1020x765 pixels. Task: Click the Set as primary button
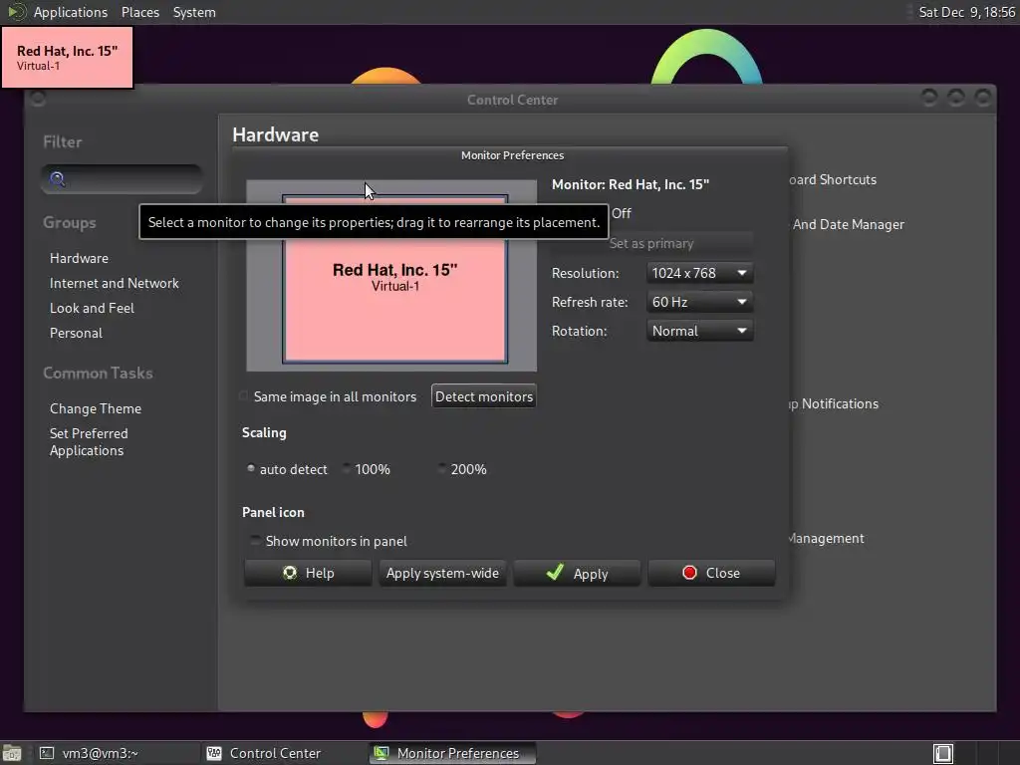pyautogui.click(x=651, y=243)
